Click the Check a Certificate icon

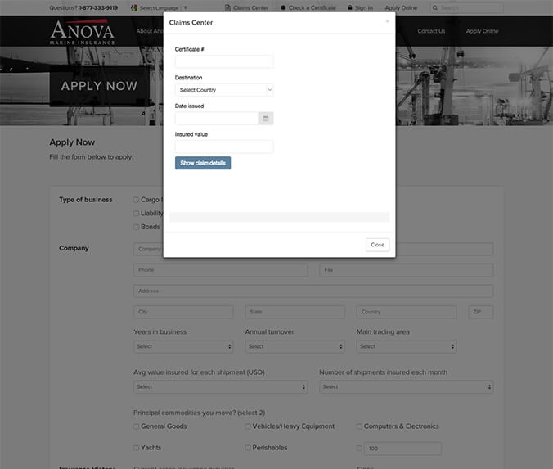click(x=283, y=7)
